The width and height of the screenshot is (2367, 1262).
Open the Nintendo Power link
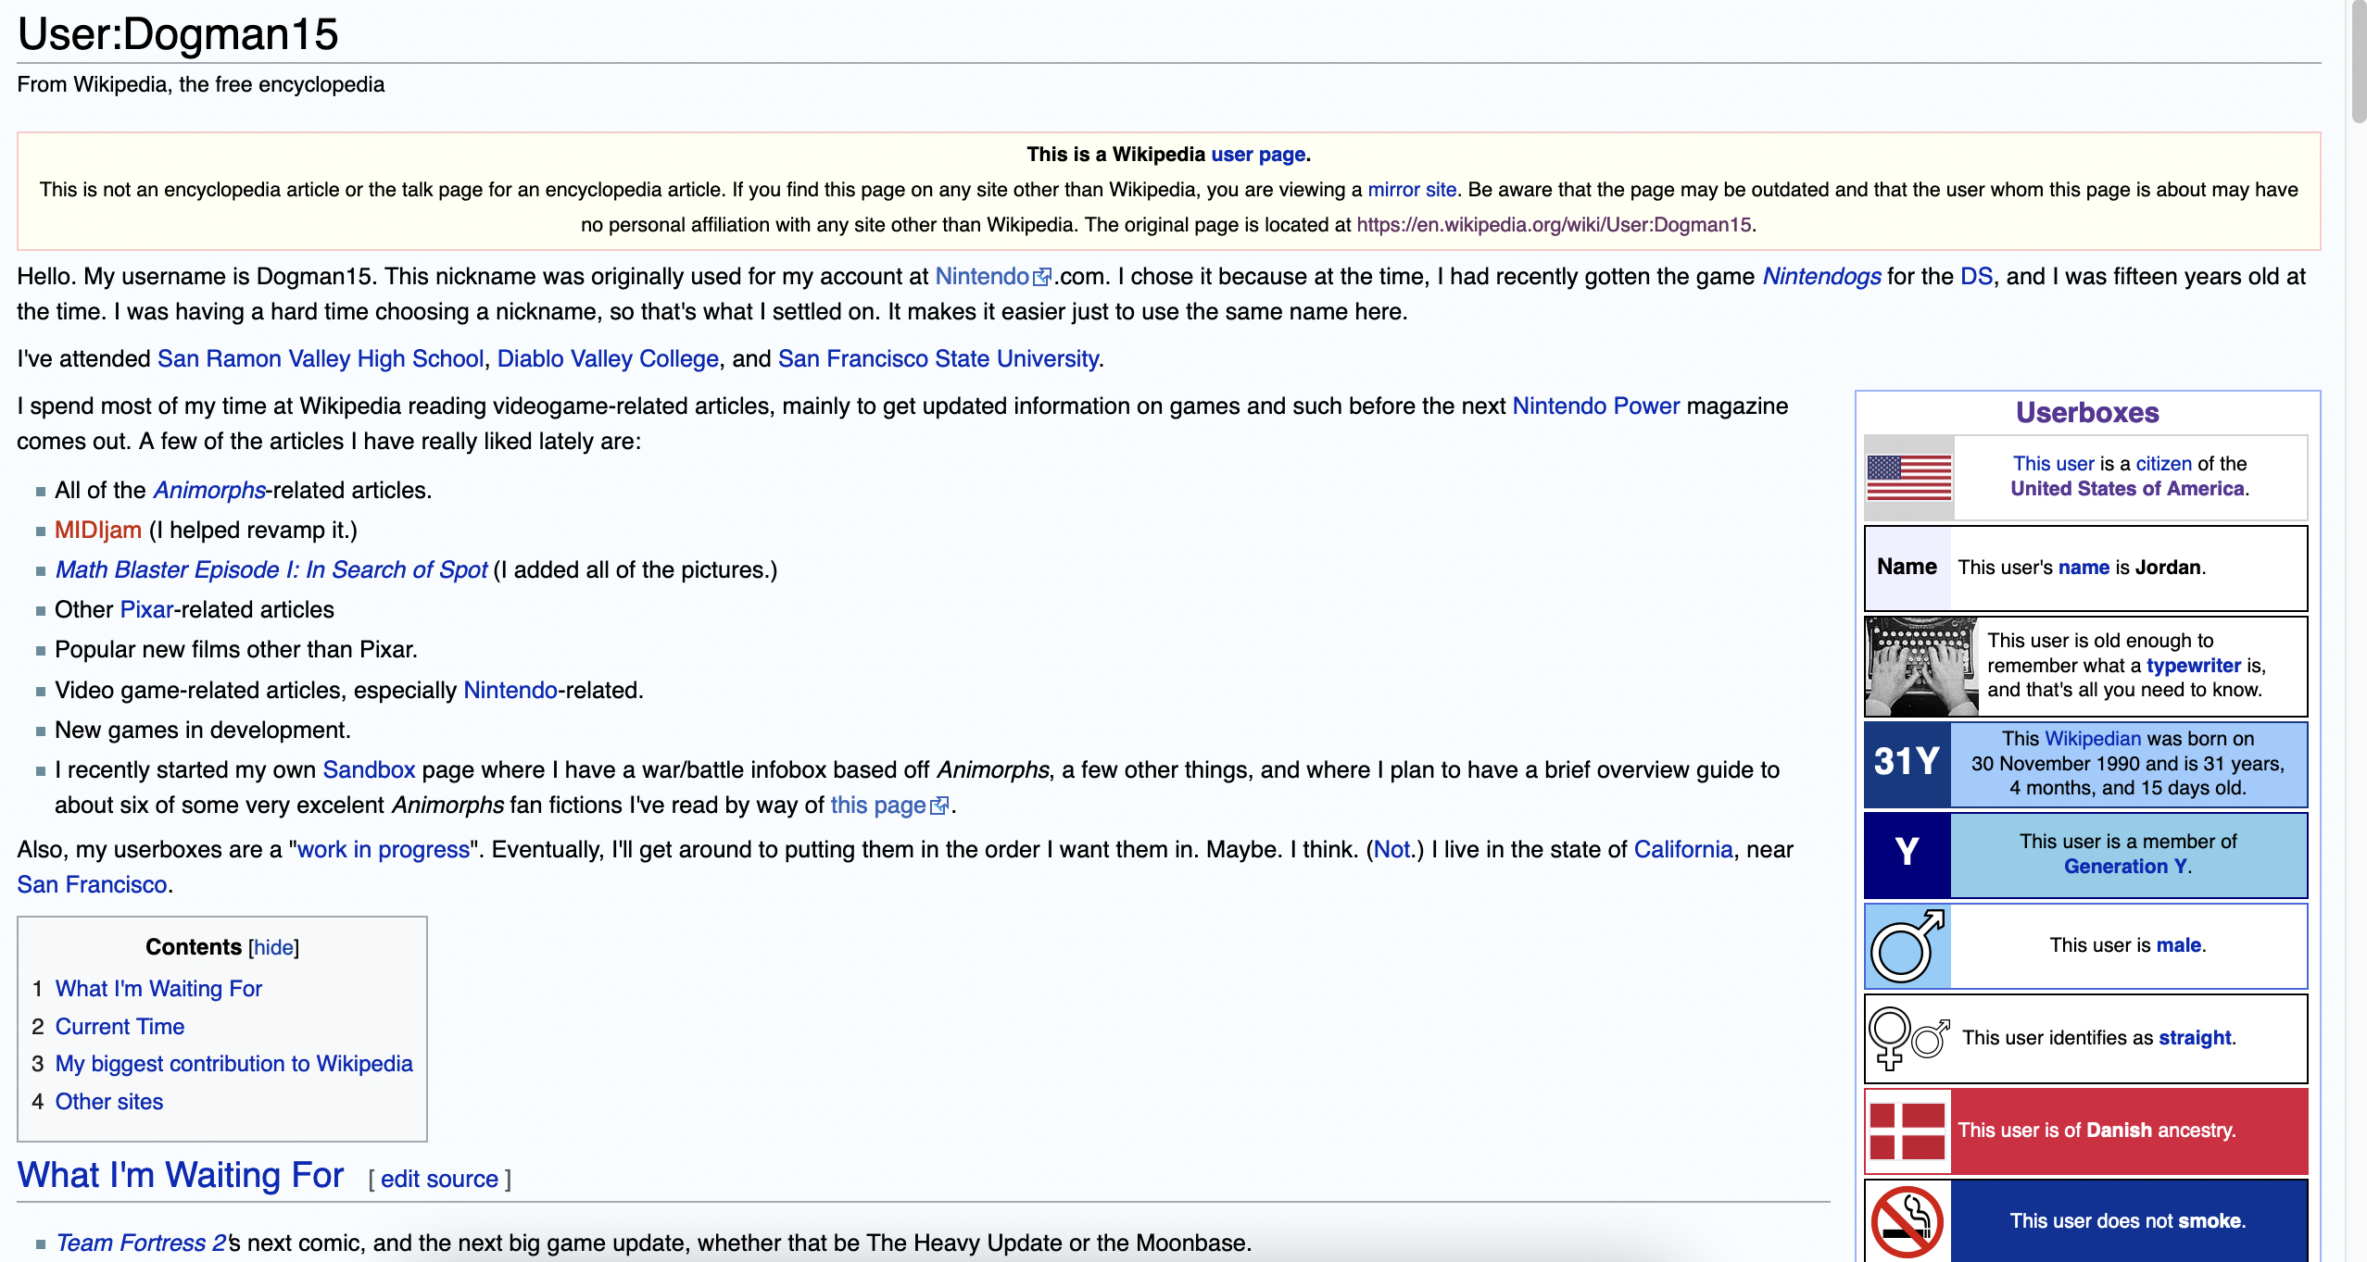tap(1595, 406)
